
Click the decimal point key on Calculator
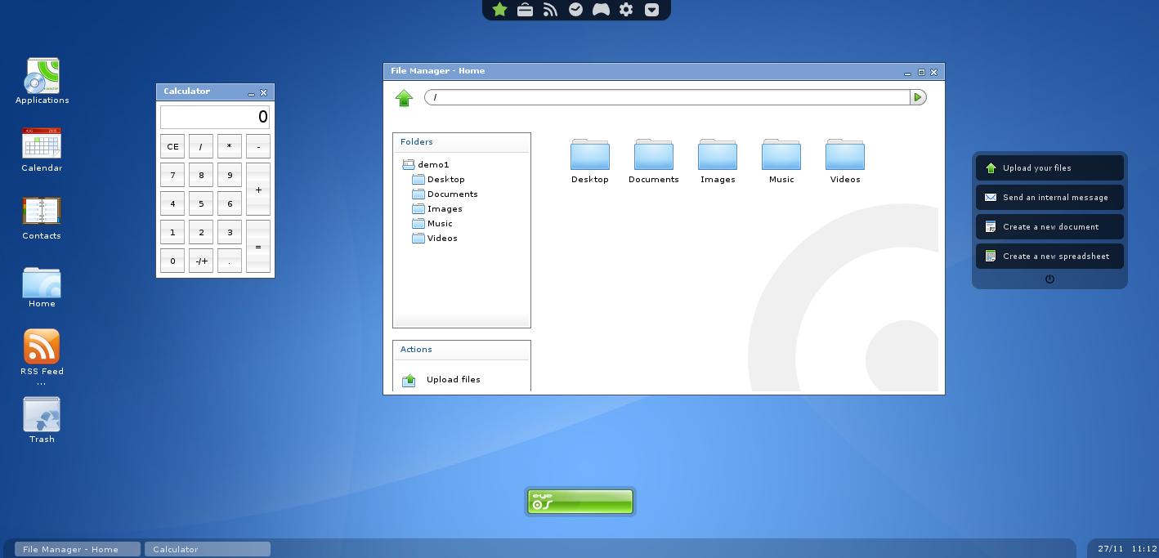(x=230, y=261)
